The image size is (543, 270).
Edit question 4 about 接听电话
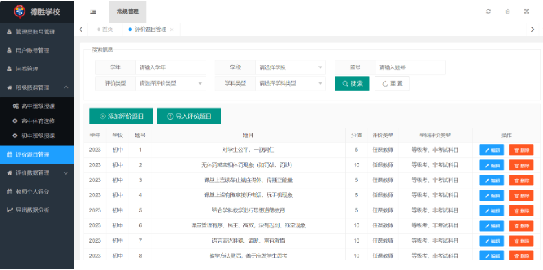pos(491,196)
